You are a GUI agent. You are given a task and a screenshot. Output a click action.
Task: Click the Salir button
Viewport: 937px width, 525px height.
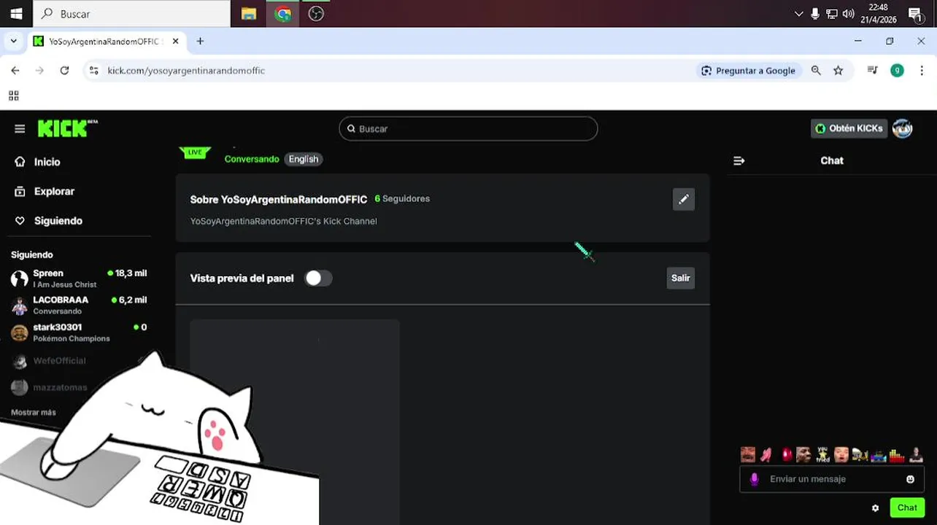[x=681, y=278]
